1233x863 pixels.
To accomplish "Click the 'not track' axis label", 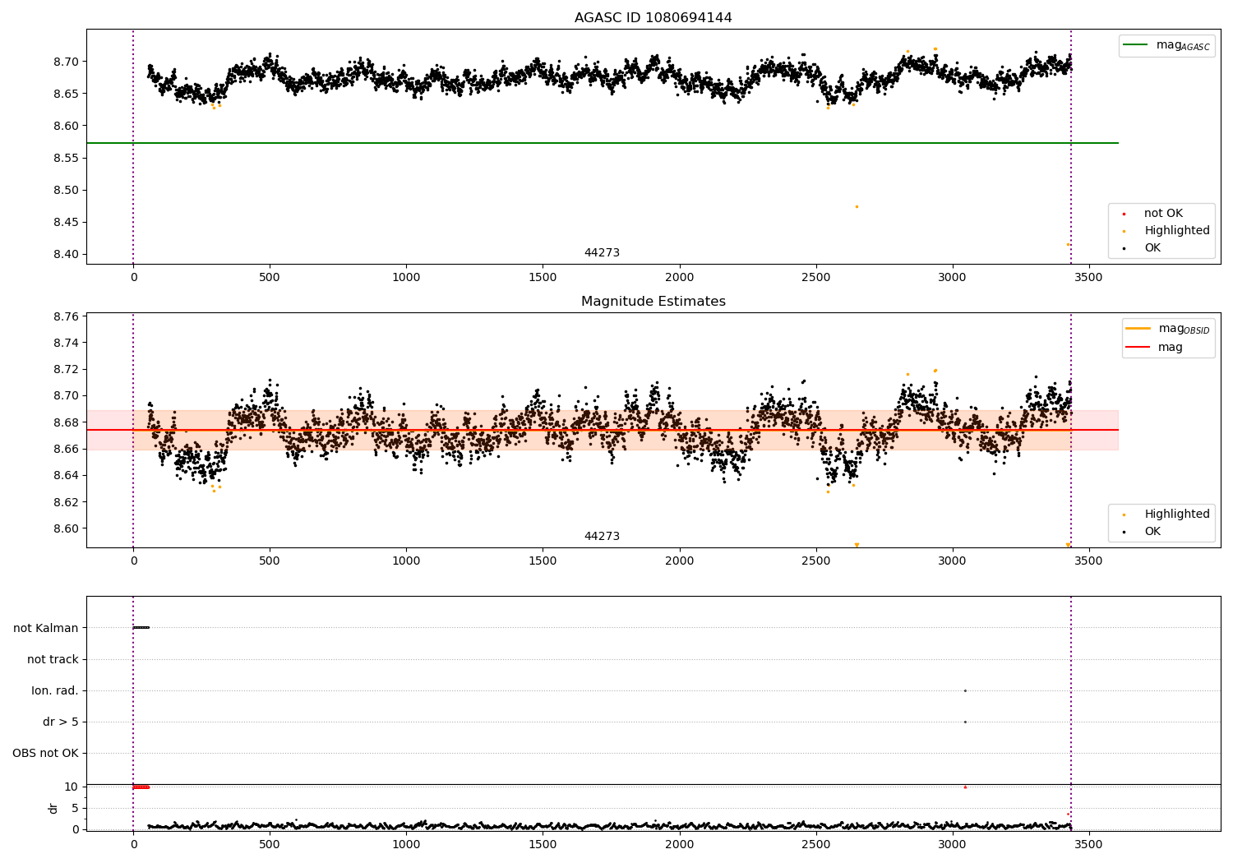I will click(x=53, y=660).
